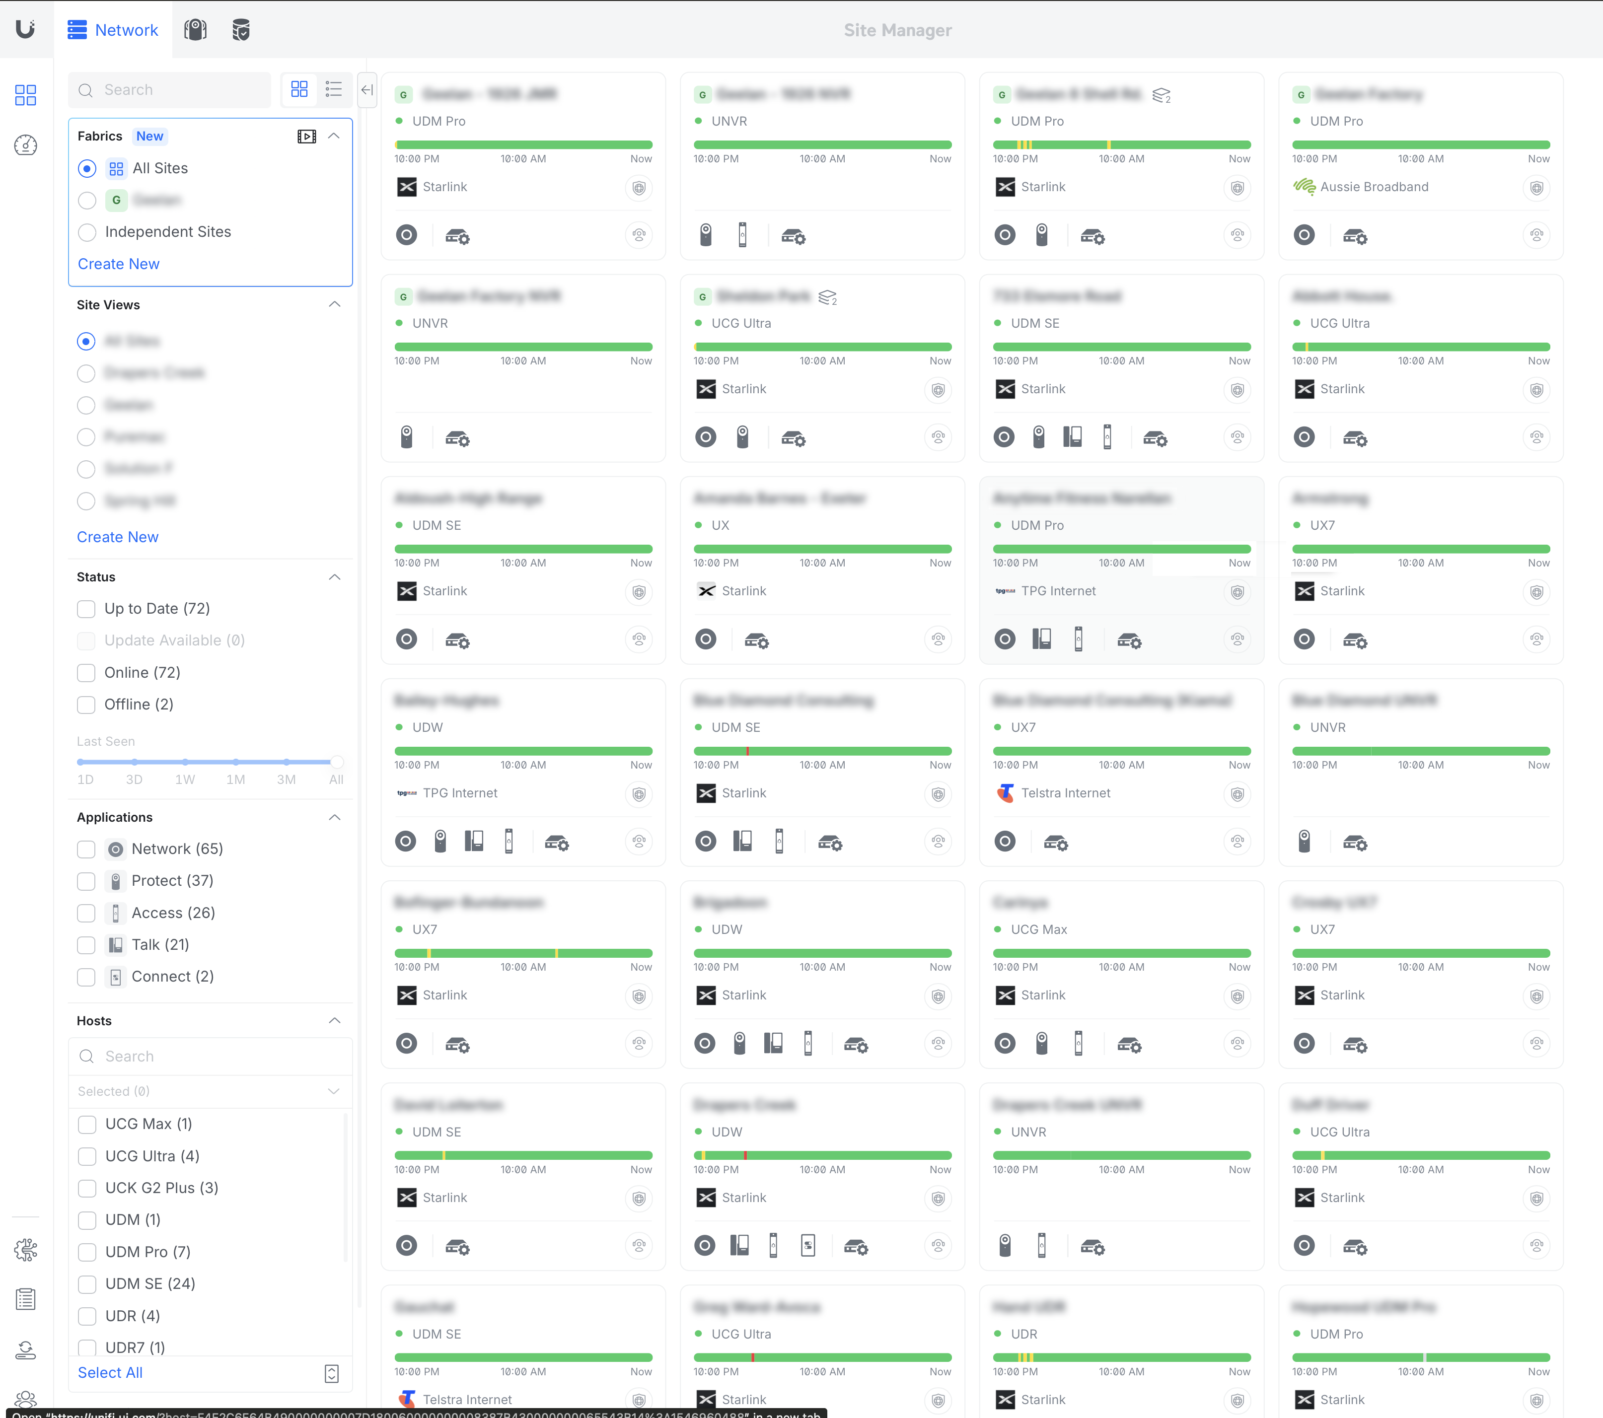Click the New badge next to Fabrics
This screenshot has height=1418, width=1603.
click(x=150, y=137)
